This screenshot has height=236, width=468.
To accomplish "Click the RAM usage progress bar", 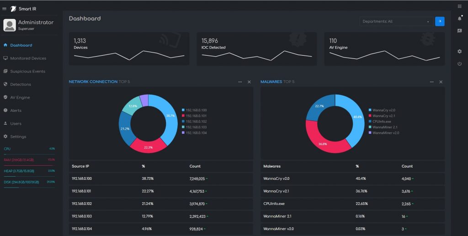I will point(29,165).
